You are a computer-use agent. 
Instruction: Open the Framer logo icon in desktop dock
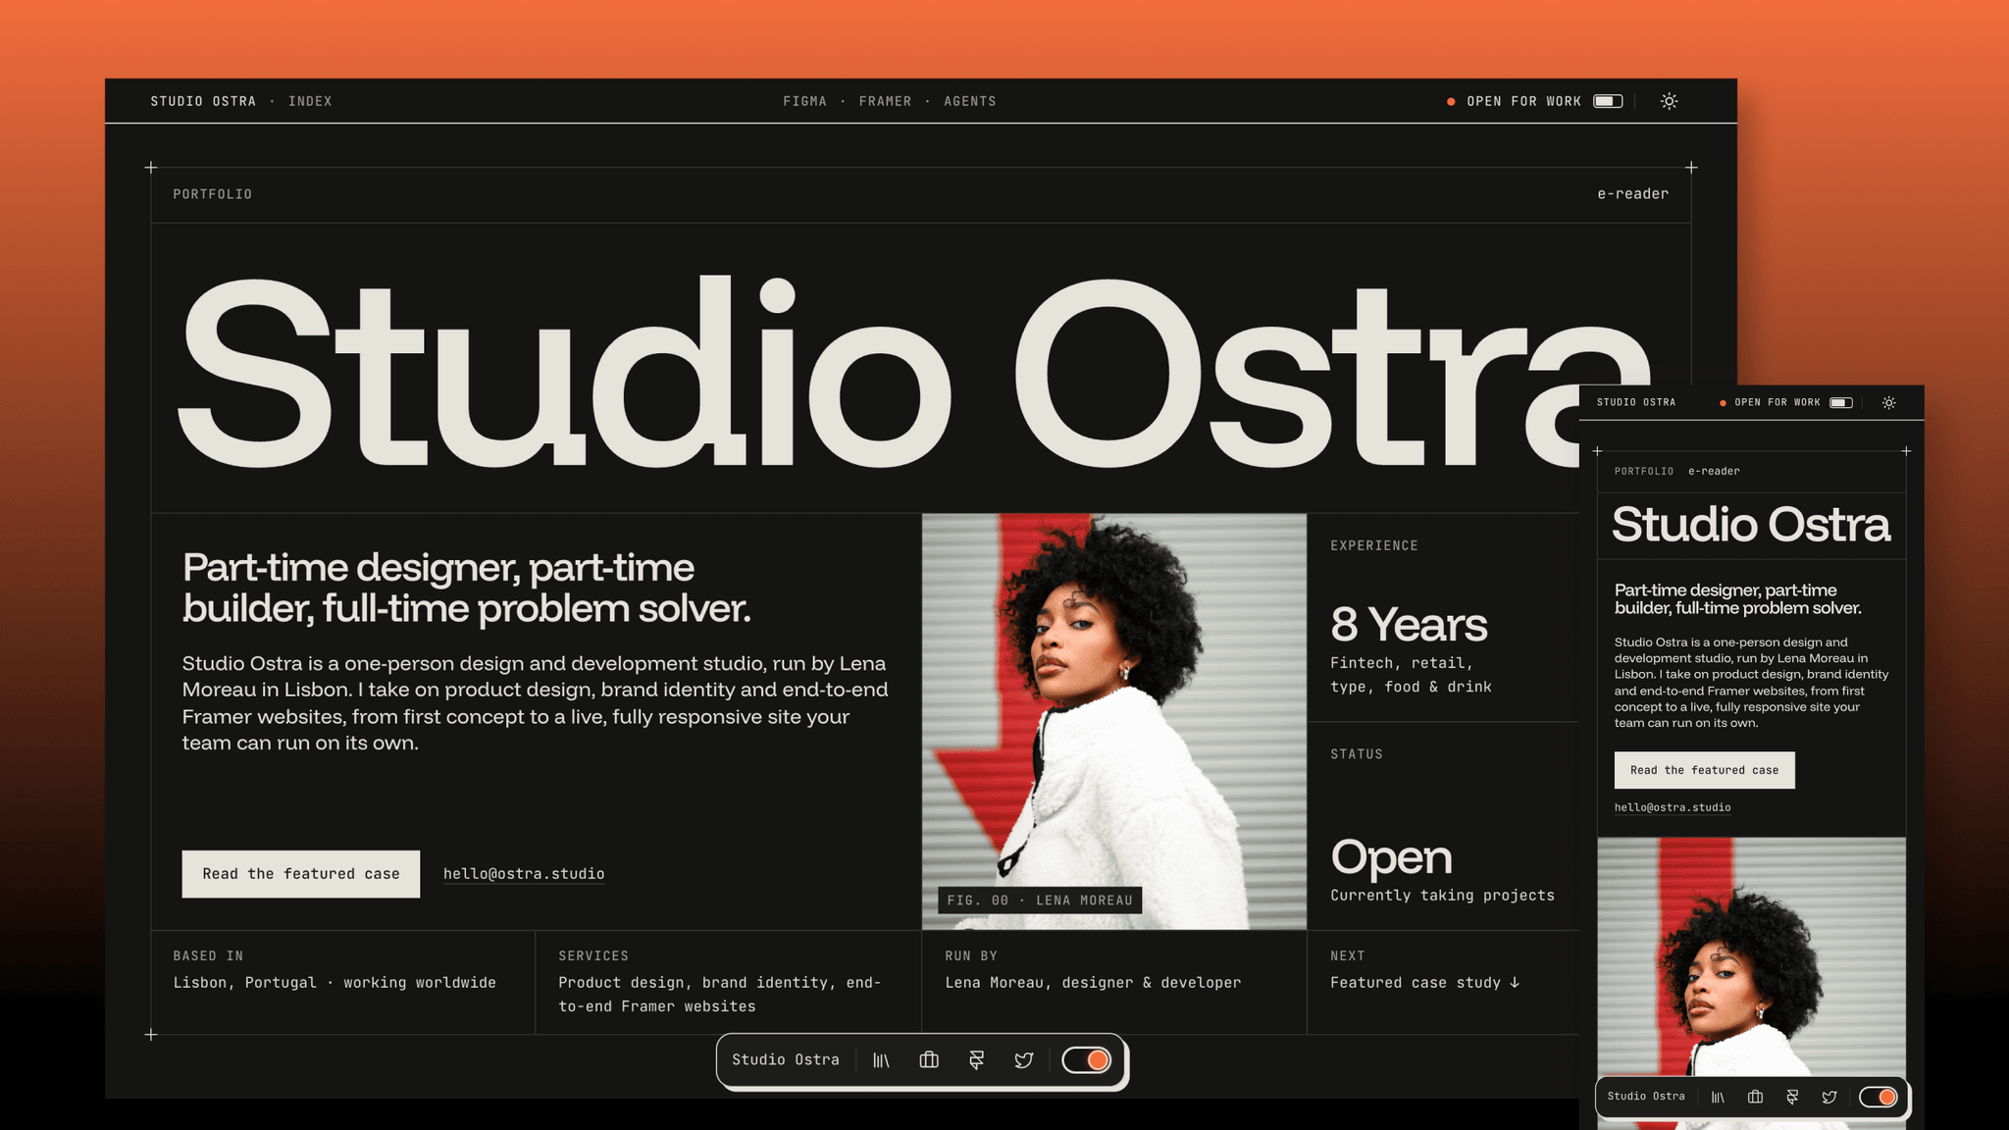[x=976, y=1060]
